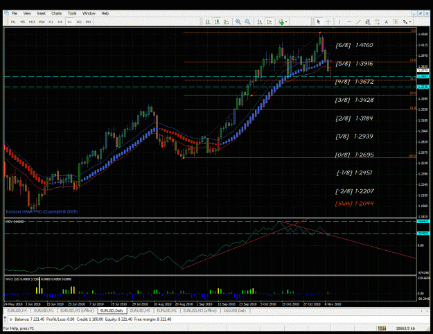Open the Help menu
Viewport: 433px width, 334px height.
coord(105,13)
